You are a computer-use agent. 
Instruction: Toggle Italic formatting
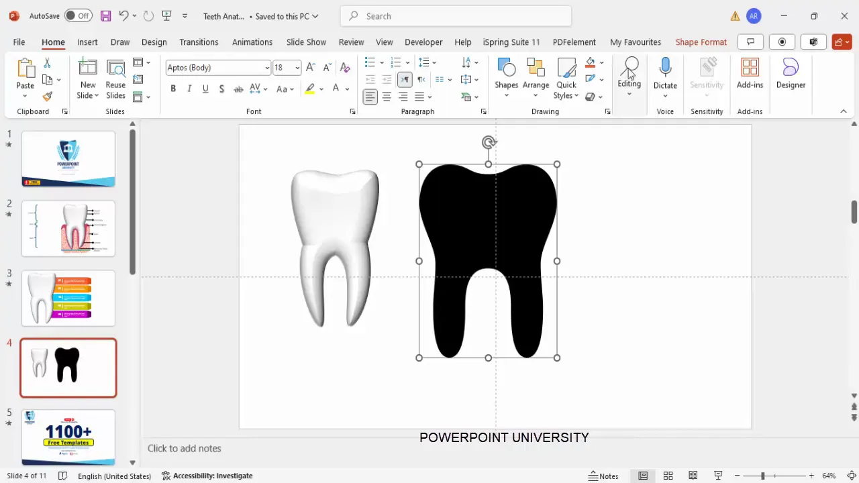tap(189, 89)
